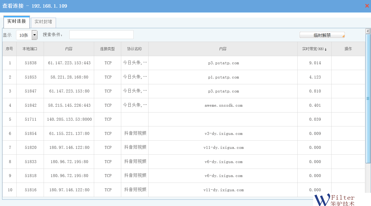Viewport: 371px width, 206px height.
Task: Click the 操作 column header
Action: pyautogui.click(x=348, y=49)
